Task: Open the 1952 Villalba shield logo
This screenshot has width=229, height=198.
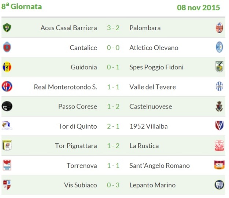Action: (x=219, y=126)
